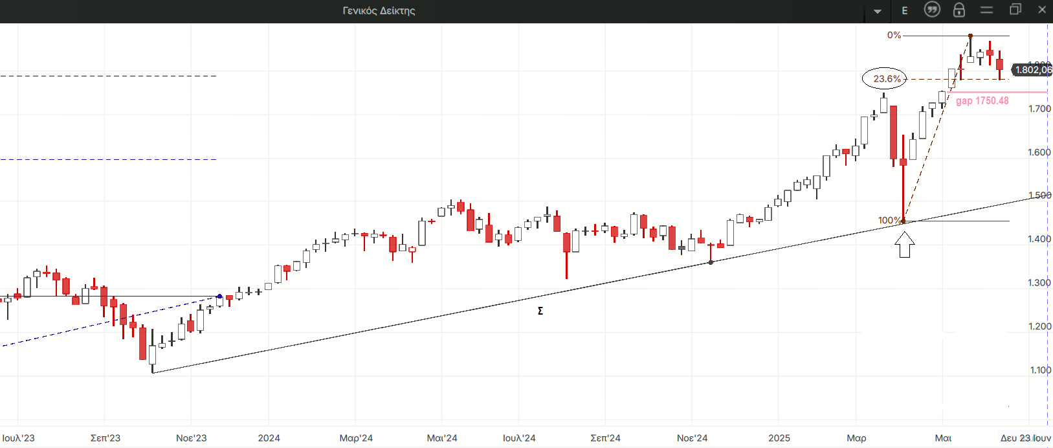Viewport: 1053px width, 448px height.
Task: Click the Μαρ'24 date axis label
Action: coord(356,438)
